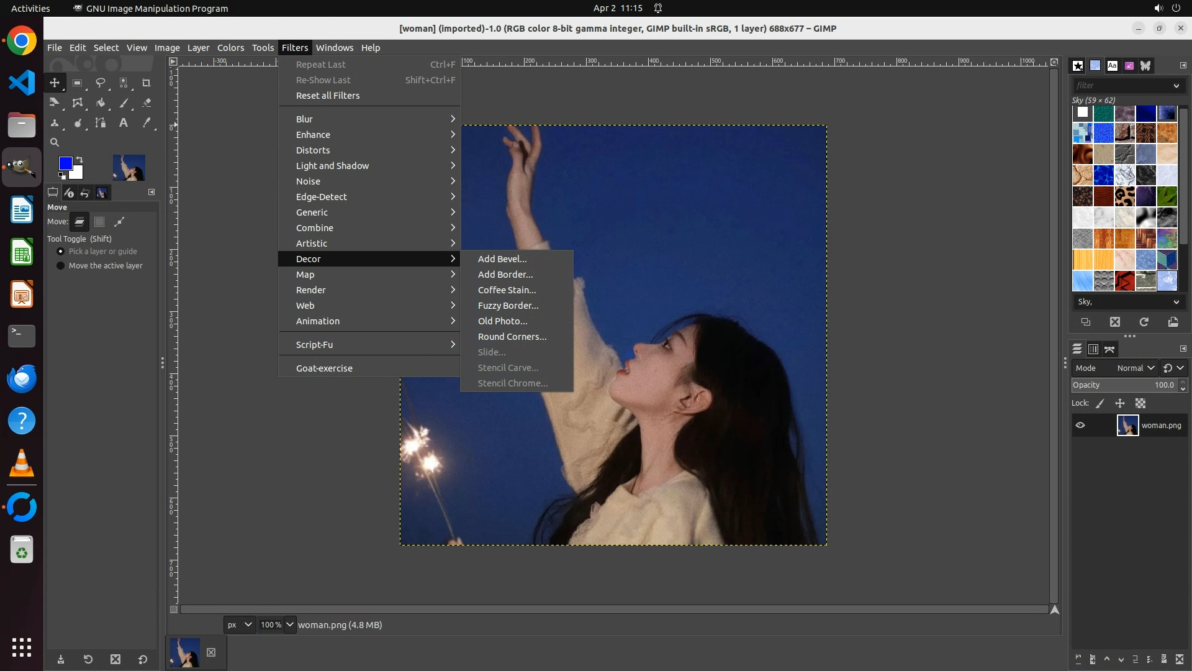Click the blue foreground color swatch
The height and width of the screenshot is (671, 1192).
65,163
